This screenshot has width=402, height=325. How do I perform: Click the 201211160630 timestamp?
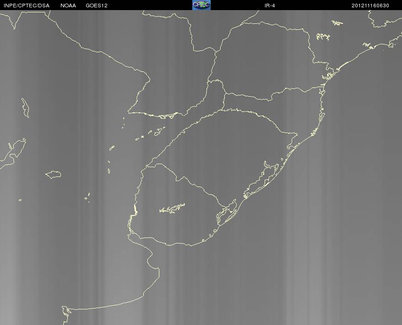click(370, 6)
